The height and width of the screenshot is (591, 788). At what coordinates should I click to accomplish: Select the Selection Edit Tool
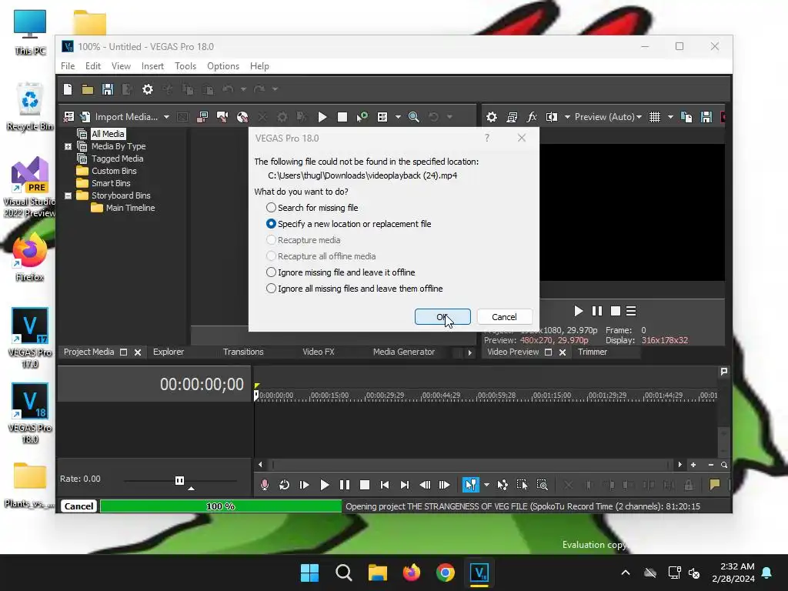pos(523,485)
